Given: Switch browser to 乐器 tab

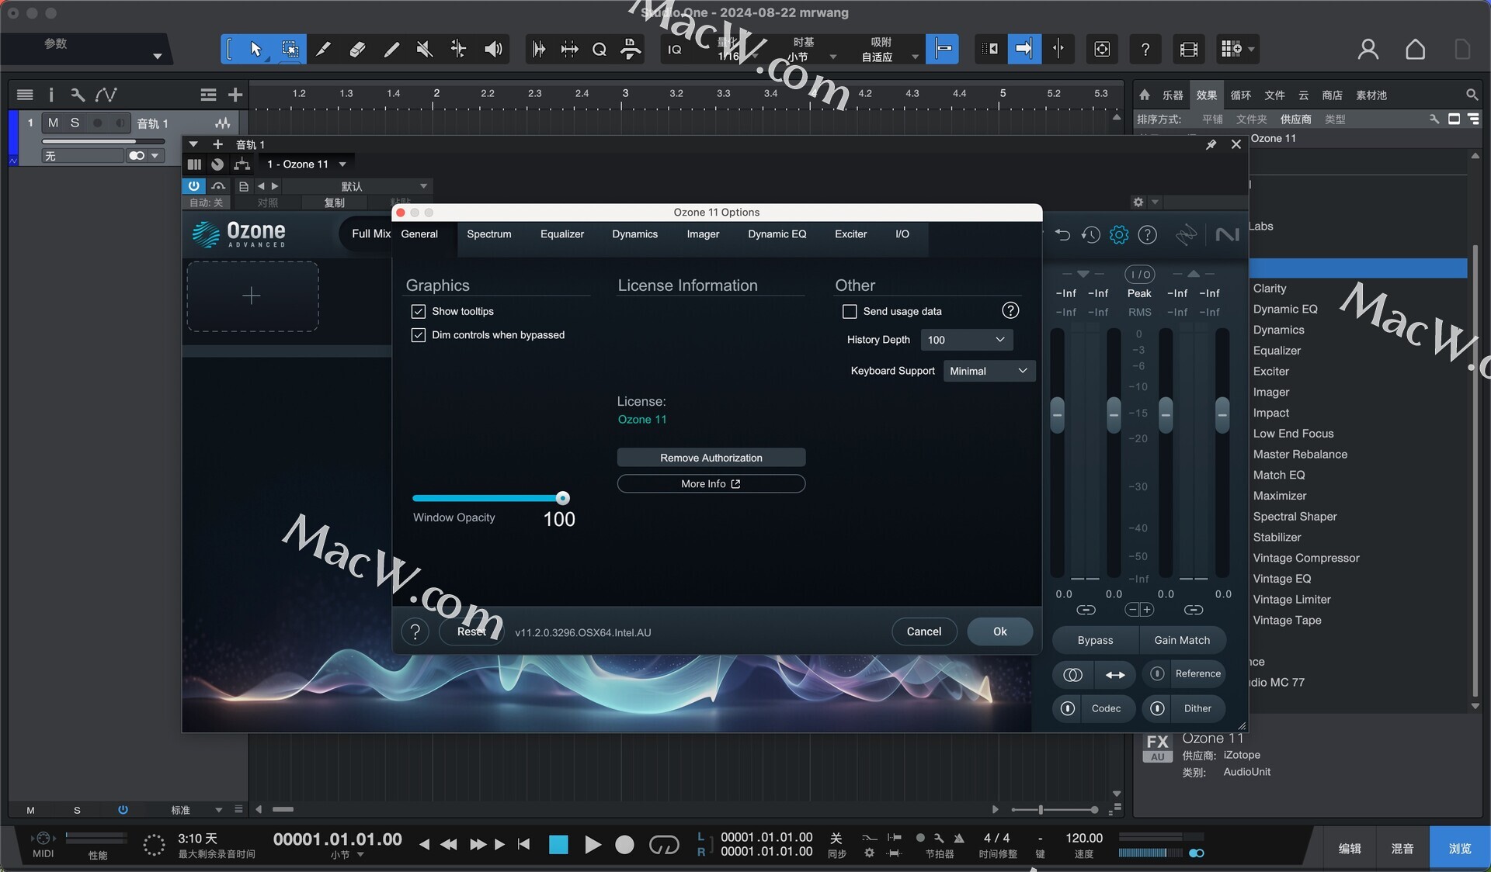Looking at the screenshot, I should (1172, 95).
